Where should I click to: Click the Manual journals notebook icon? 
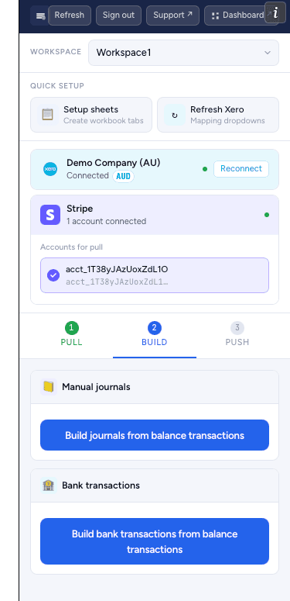49,387
